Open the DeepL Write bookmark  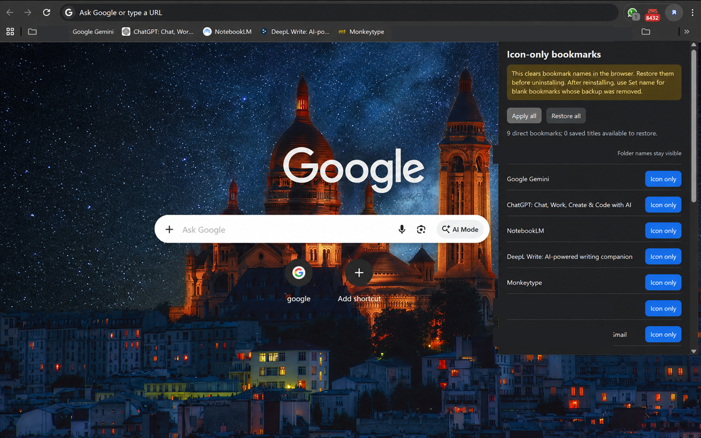click(x=295, y=32)
